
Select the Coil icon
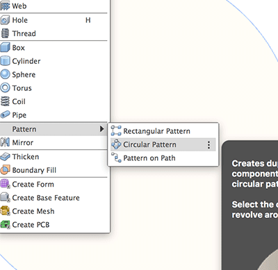(x=5, y=101)
